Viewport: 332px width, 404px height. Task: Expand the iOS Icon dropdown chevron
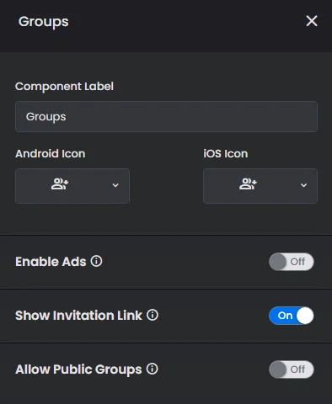click(x=303, y=185)
